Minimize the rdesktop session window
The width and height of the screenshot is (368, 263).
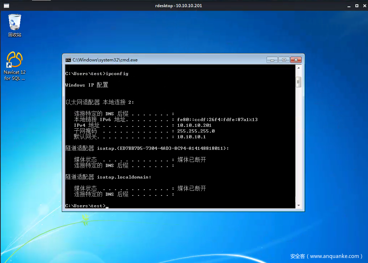tap(349, 6)
